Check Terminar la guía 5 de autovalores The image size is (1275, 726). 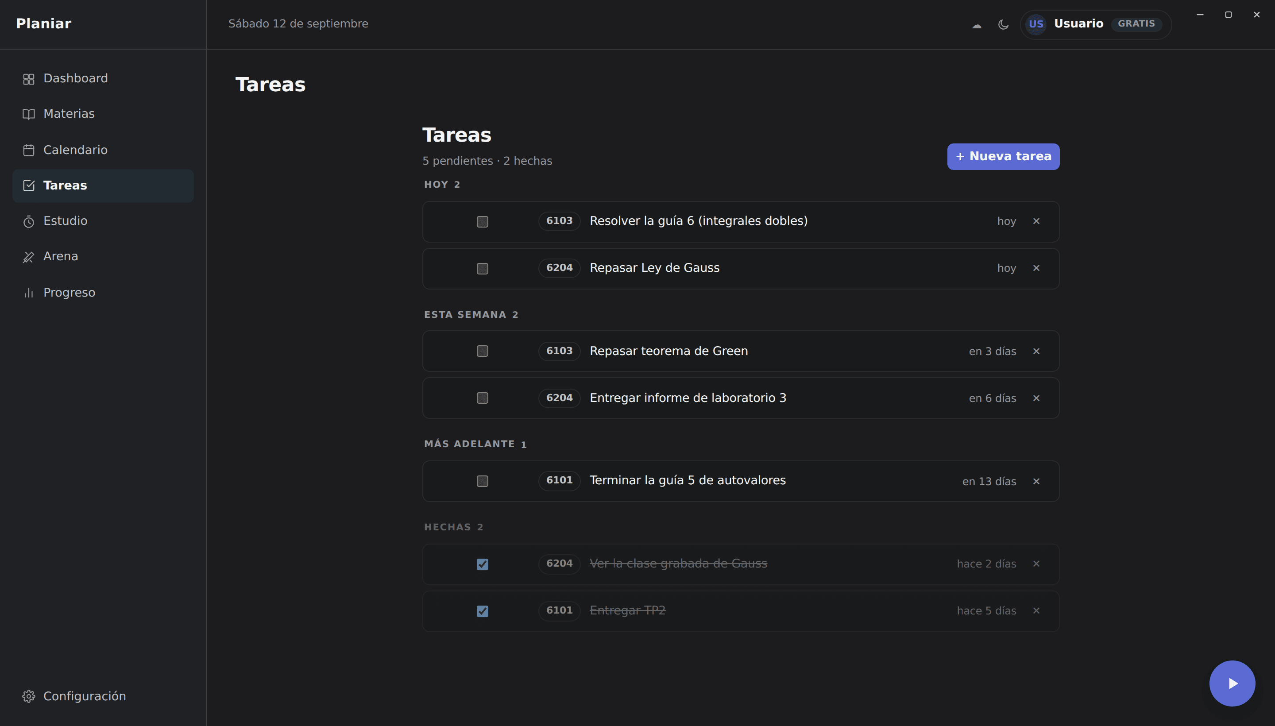tap(482, 481)
